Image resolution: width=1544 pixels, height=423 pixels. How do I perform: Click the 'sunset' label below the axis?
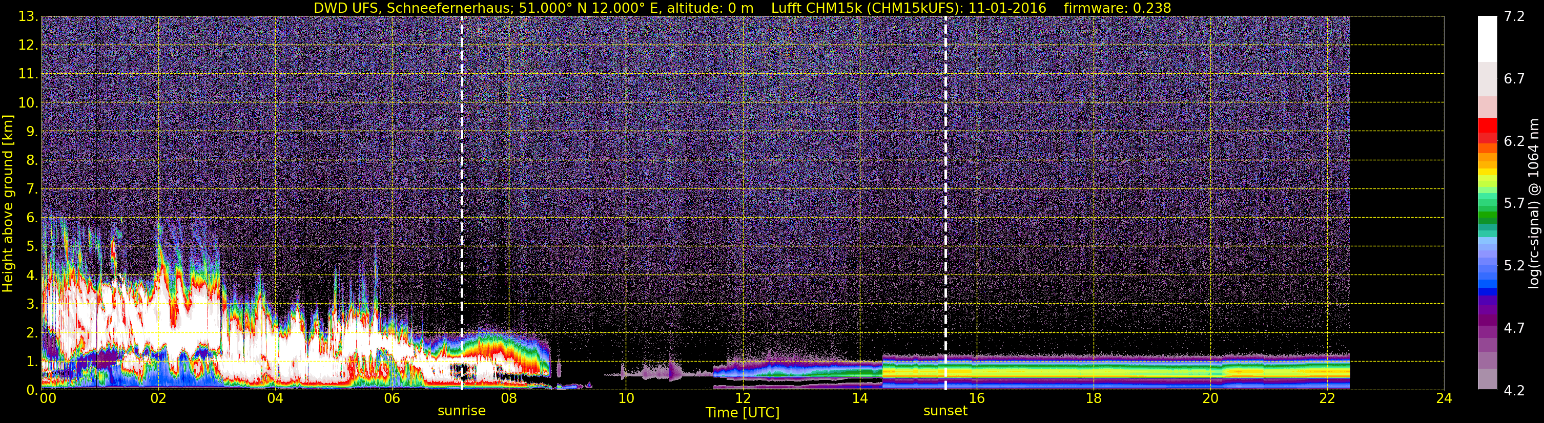(x=945, y=410)
